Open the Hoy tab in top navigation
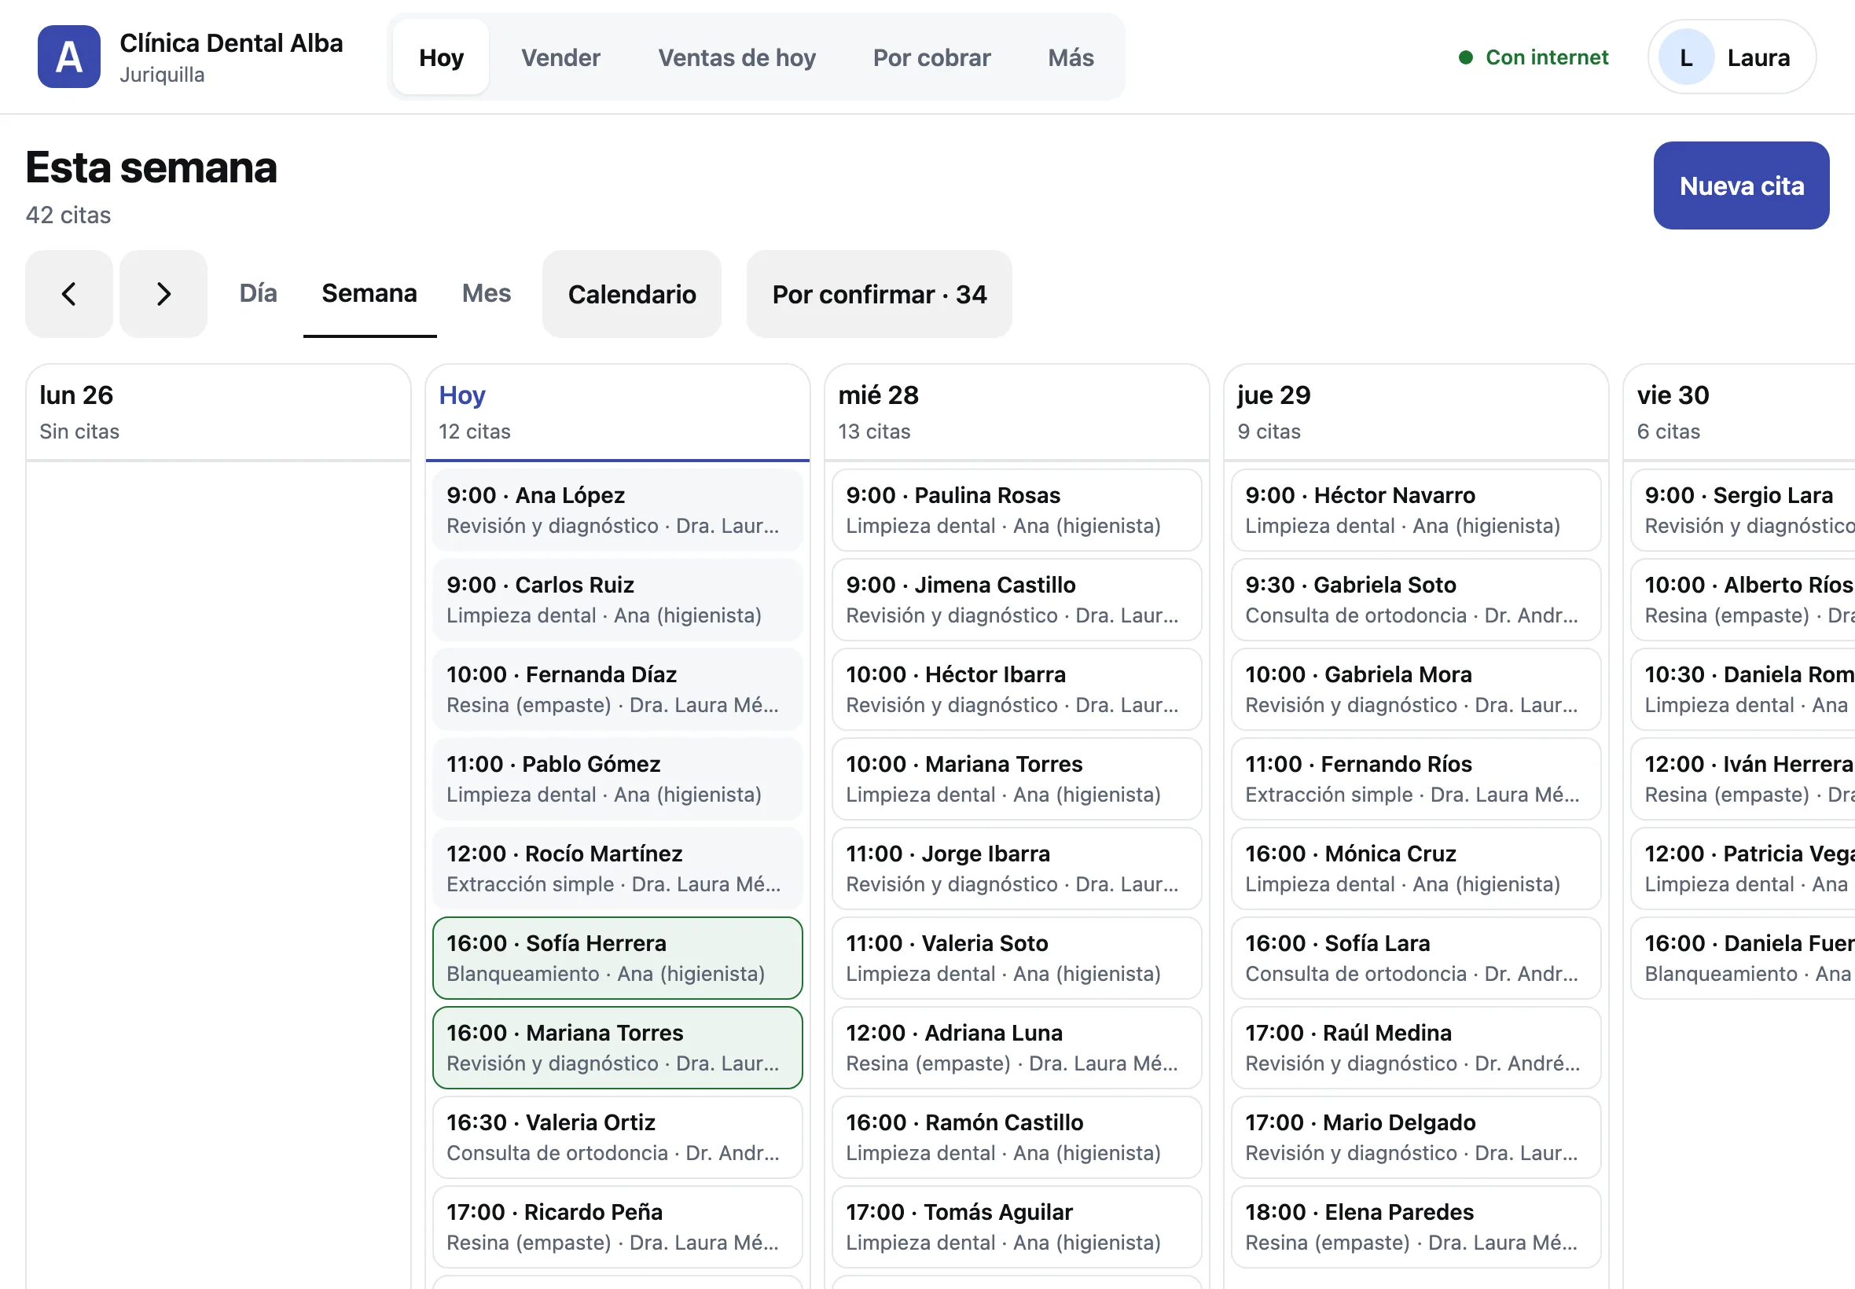The height and width of the screenshot is (1289, 1855). click(441, 57)
